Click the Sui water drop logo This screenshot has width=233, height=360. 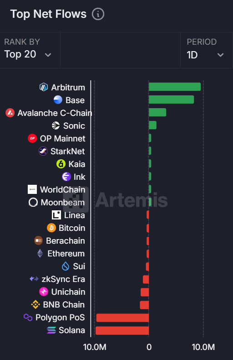click(x=66, y=266)
